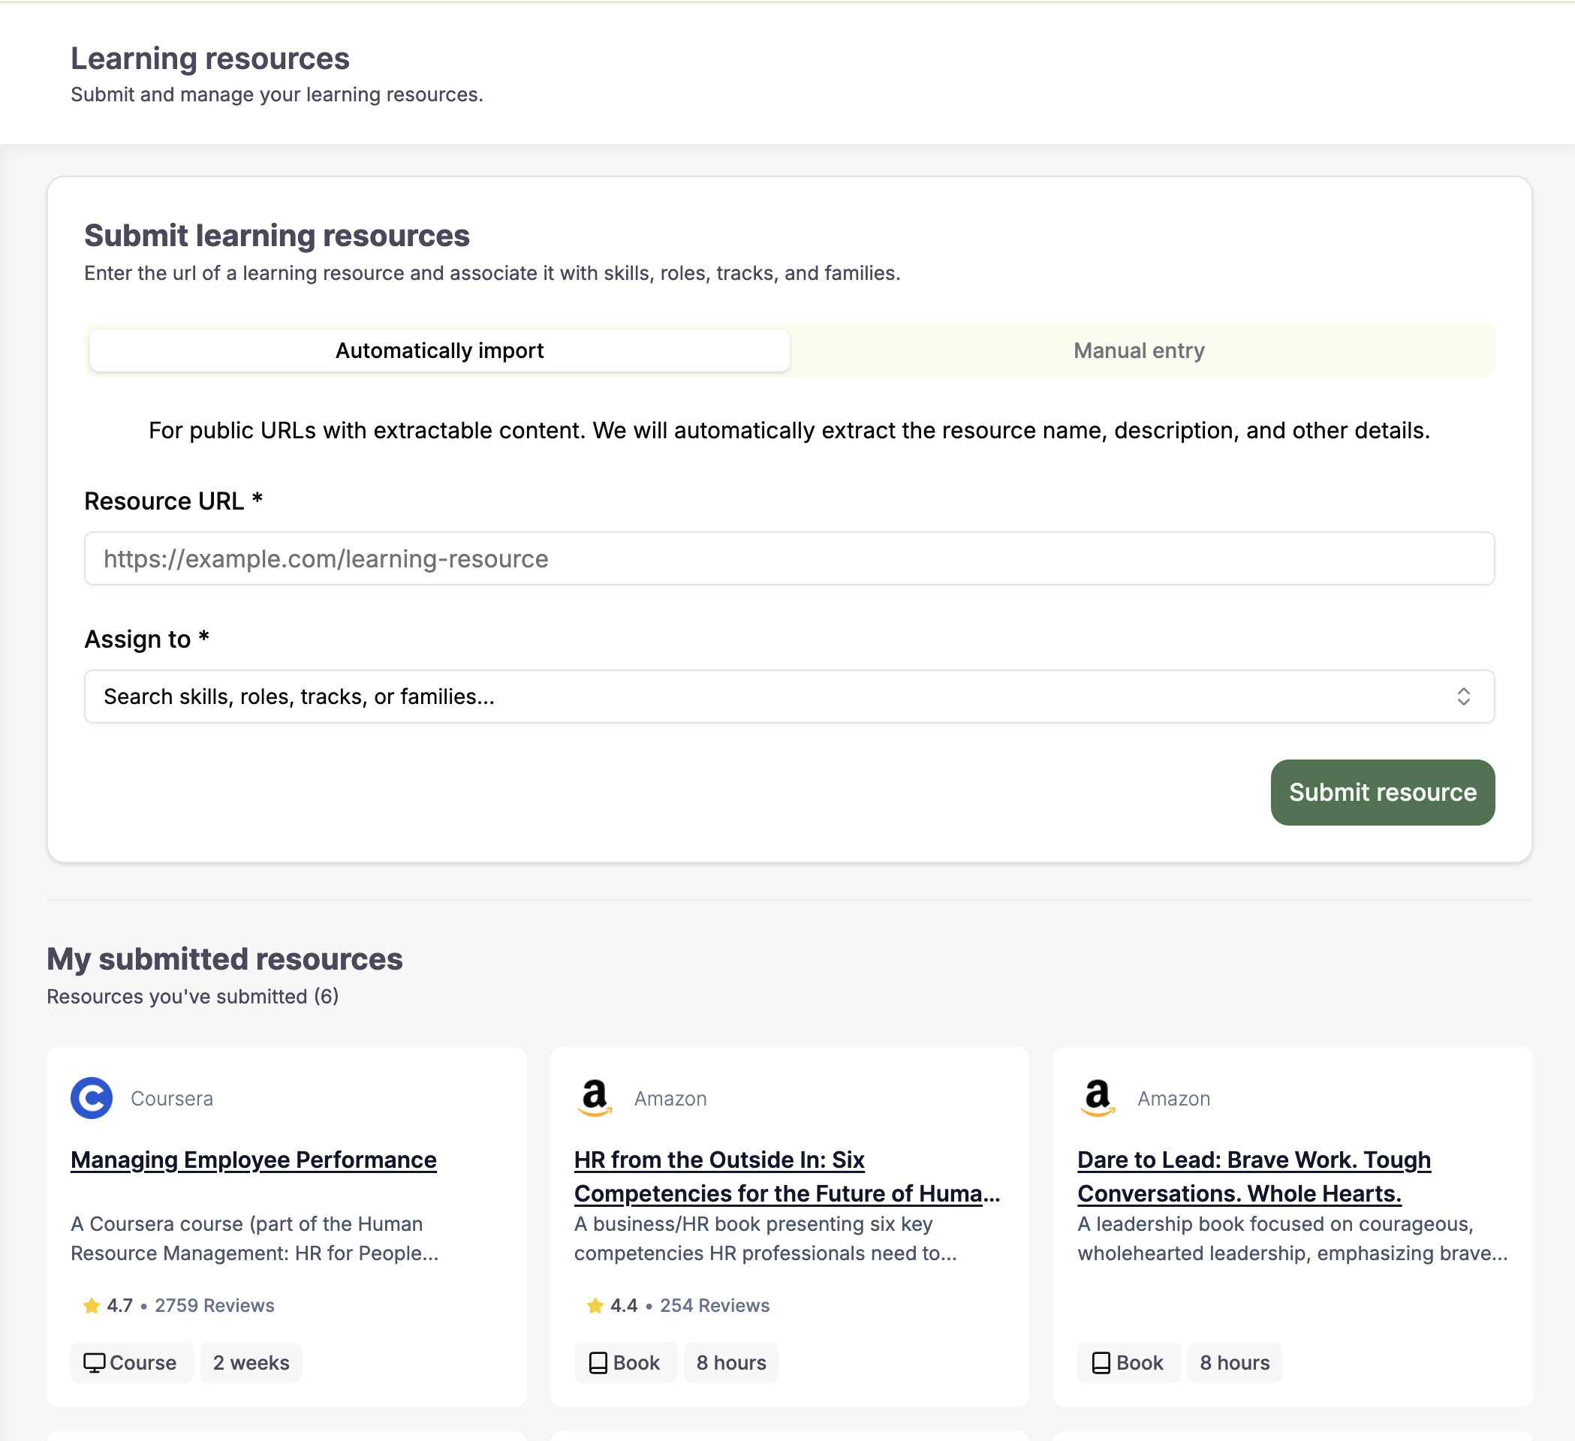Click the book icon next to 8 hours on HR card
This screenshot has height=1441, width=1575.
pos(598,1363)
